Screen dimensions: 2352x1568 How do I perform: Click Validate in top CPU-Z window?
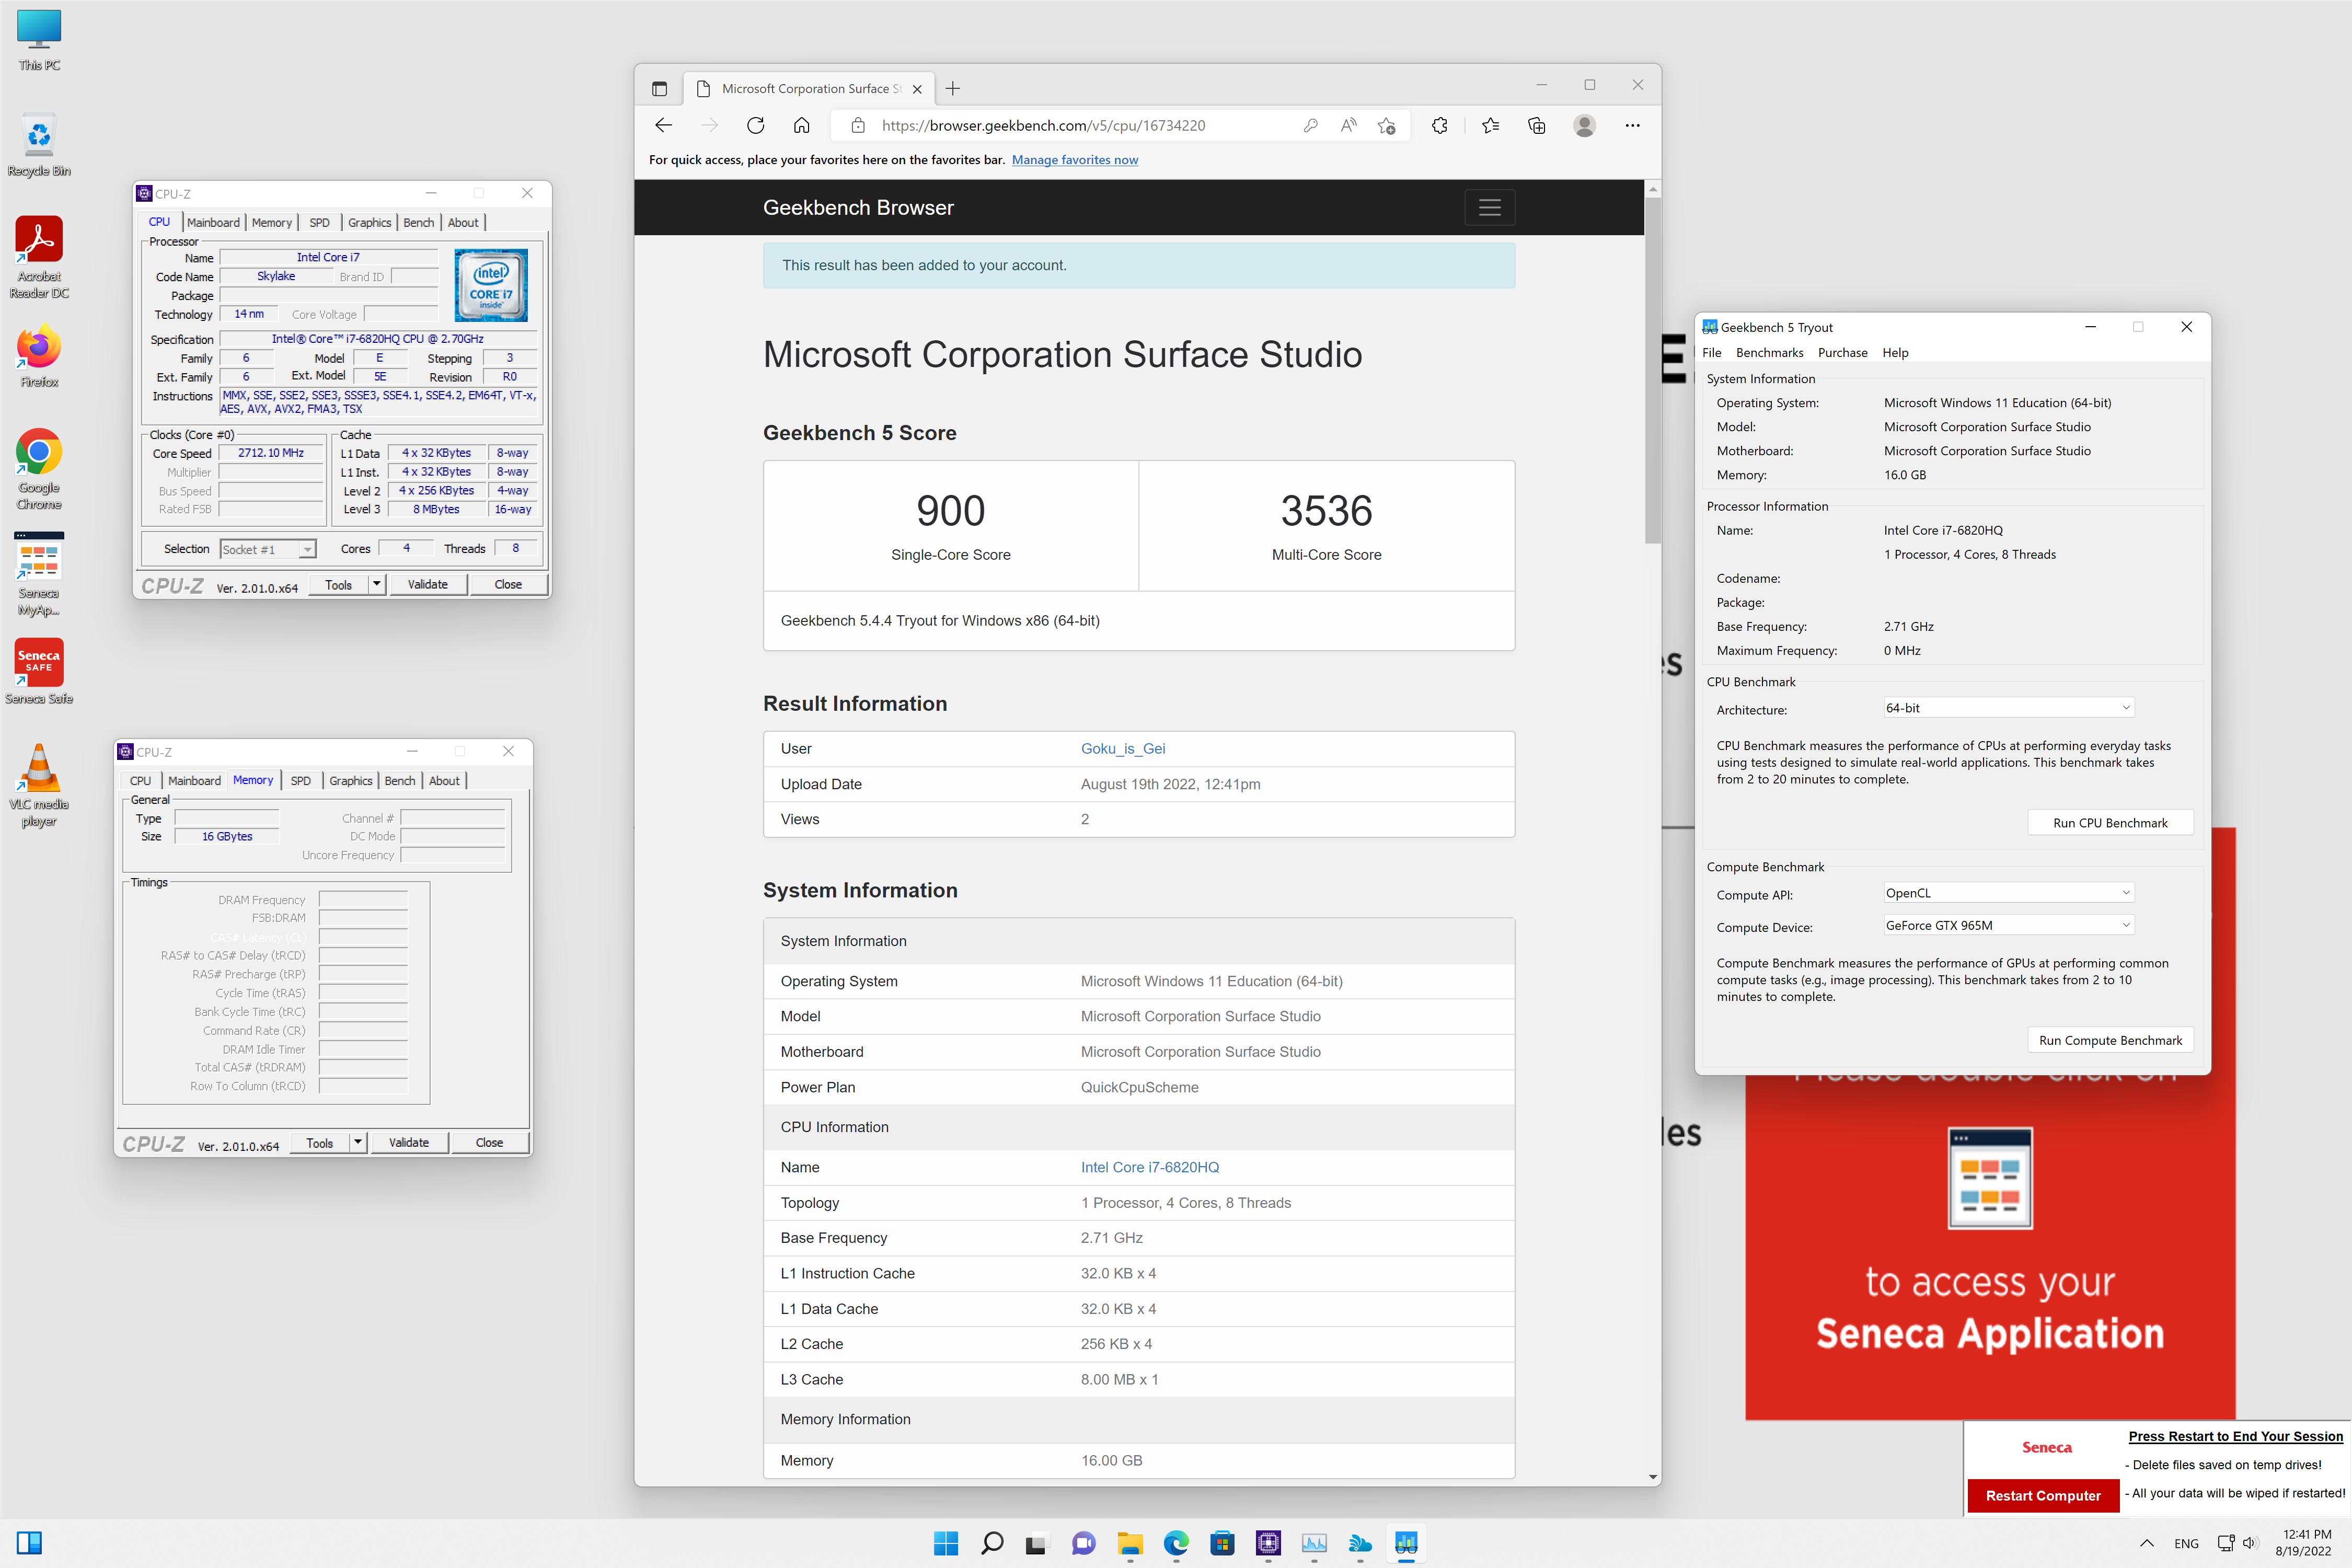[x=428, y=584]
